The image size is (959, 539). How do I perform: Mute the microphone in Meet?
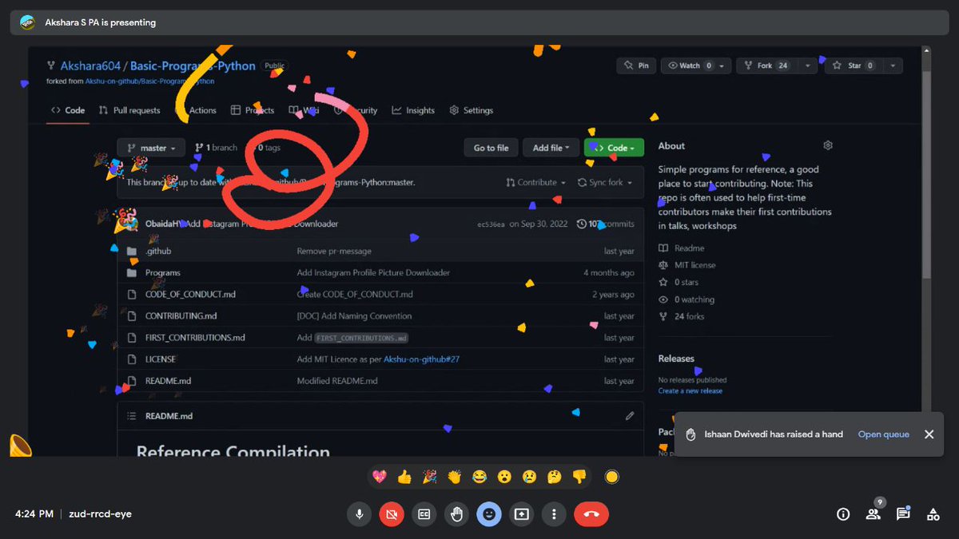point(359,514)
